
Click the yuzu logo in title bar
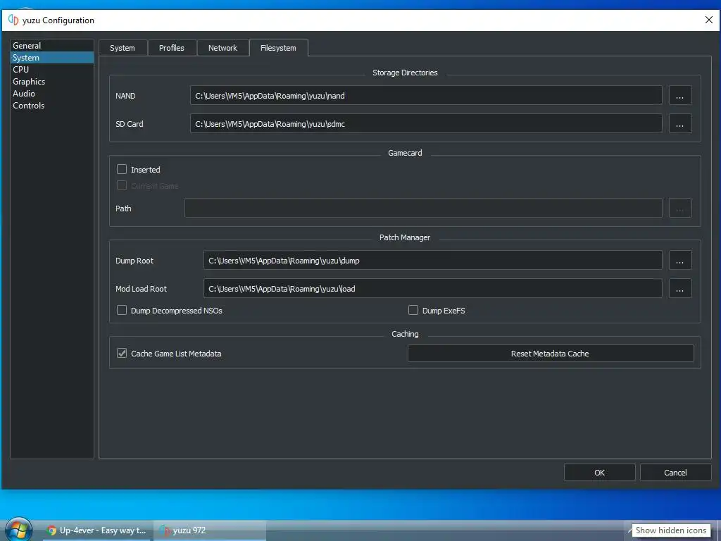[x=13, y=20]
